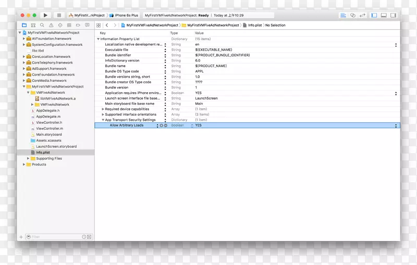The width and height of the screenshot is (417, 265).
Task: Select ViewController.m file in navigator
Action: pos(50,129)
